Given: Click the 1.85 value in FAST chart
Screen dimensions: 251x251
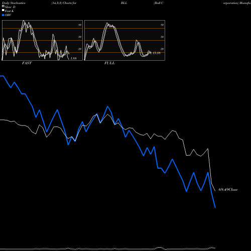Looking at the screenshot, I should pyautogui.click(x=73, y=58).
